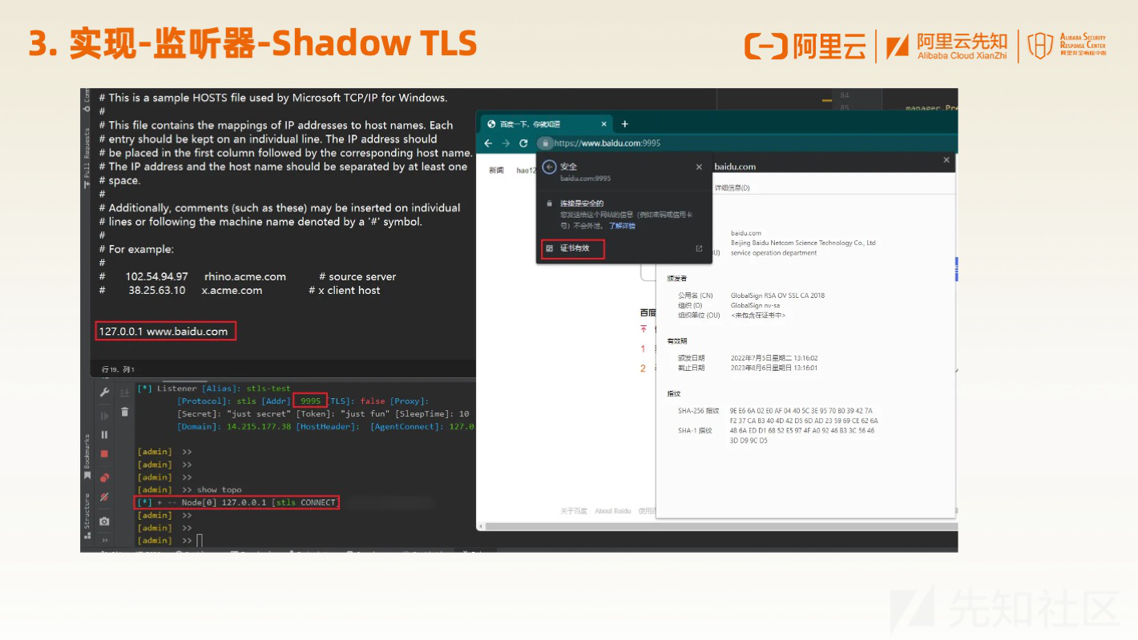Click the hosts entry 127.0.0.1 www.baidu.com
Screen dimensions: 1138x640
pos(165,331)
